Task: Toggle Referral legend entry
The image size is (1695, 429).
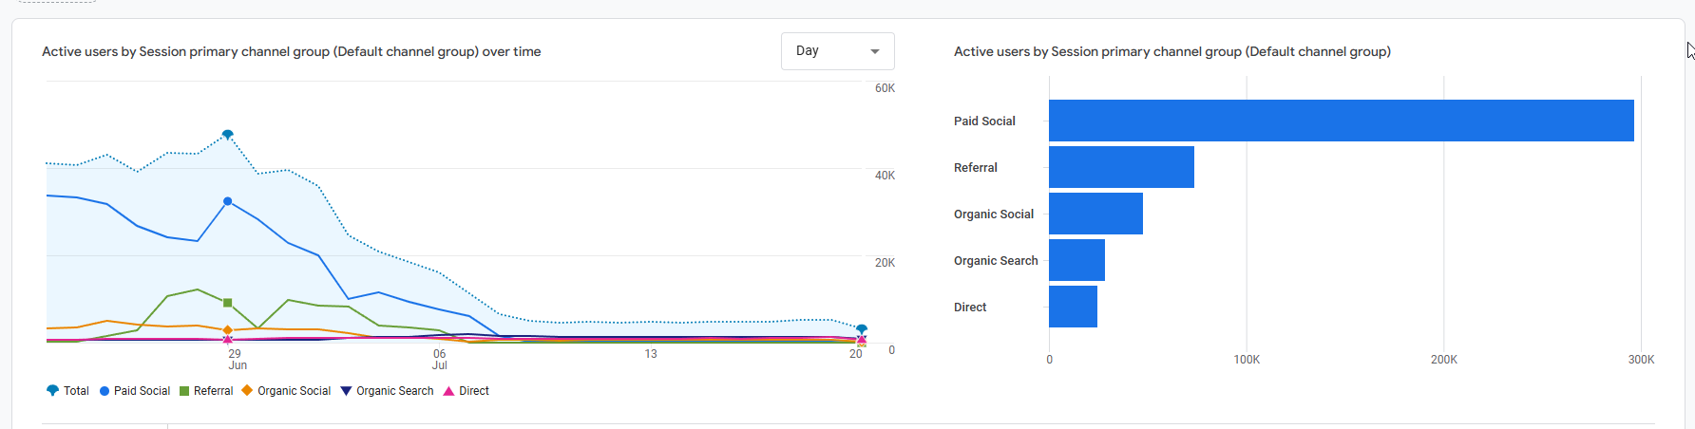Action: 206,391
